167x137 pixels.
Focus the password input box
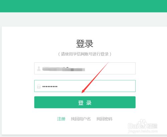(x=85, y=86)
